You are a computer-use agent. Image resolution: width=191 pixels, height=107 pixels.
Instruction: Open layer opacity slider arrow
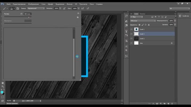point(175,21)
